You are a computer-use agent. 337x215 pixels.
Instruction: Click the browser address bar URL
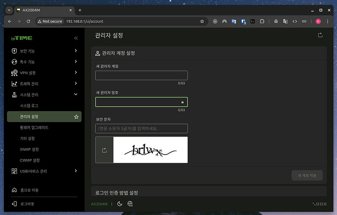(84, 21)
